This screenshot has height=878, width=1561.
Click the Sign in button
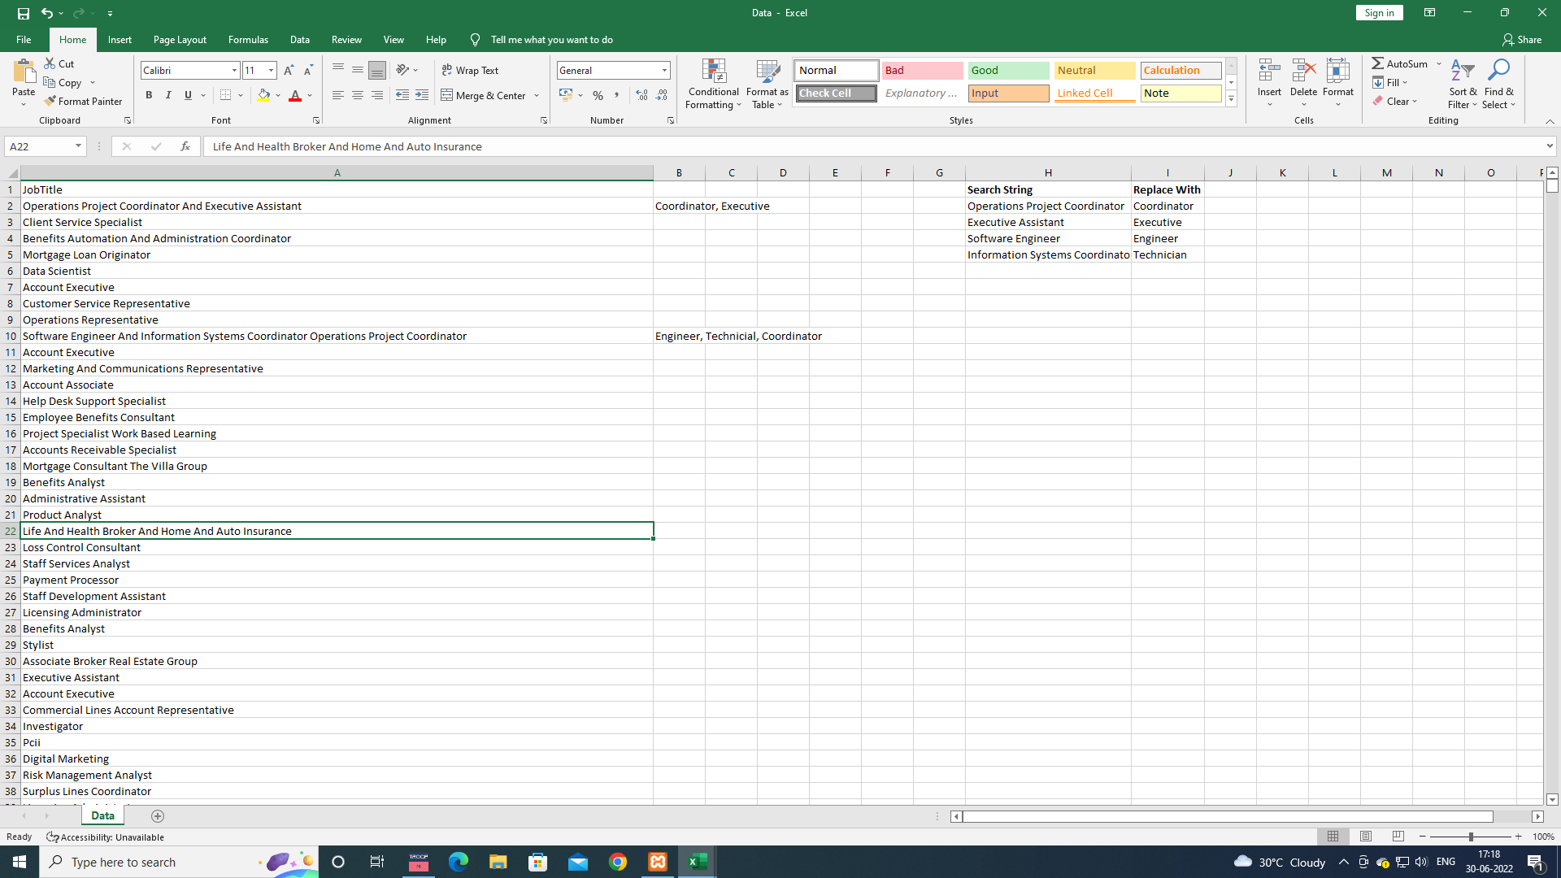pyautogui.click(x=1379, y=12)
